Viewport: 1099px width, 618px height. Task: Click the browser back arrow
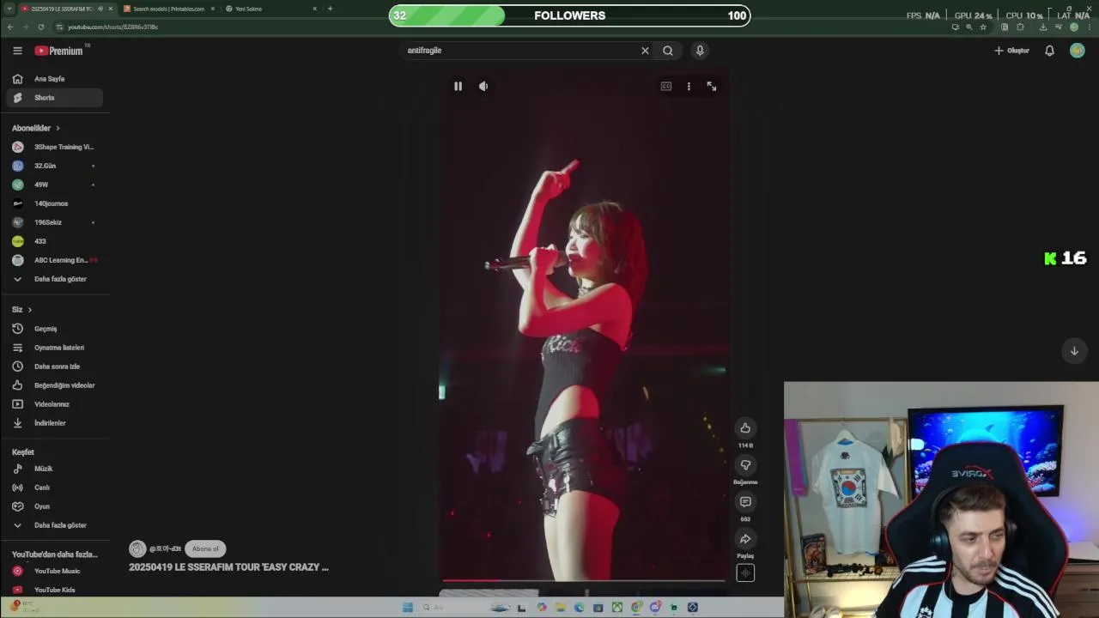click(10, 27)
